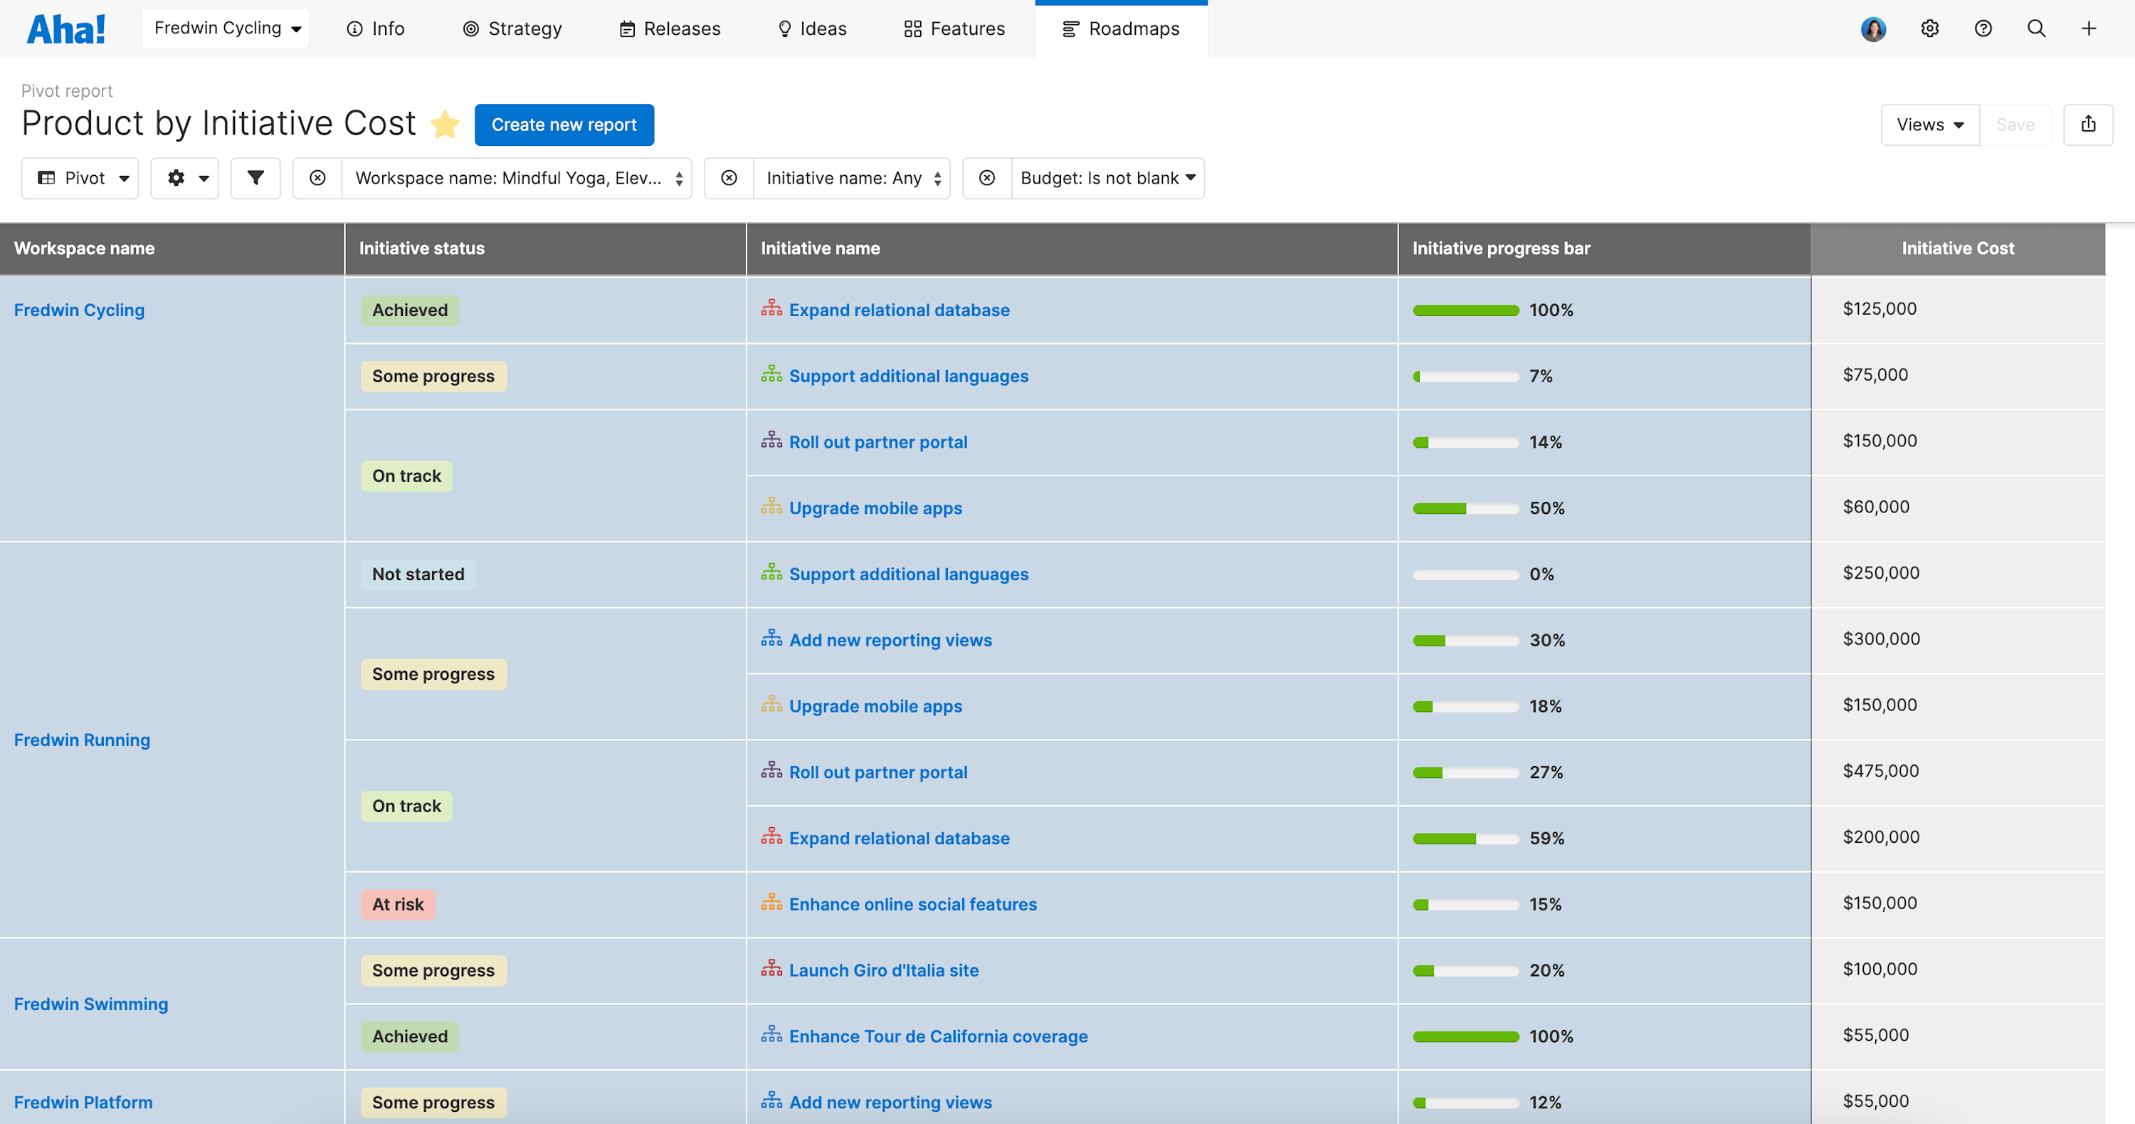Click the 100% progress bar for Expand relational database

[1465, 310]
